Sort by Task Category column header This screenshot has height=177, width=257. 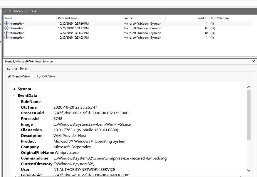click(231, 18)
